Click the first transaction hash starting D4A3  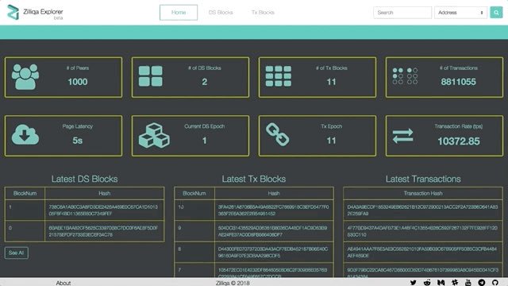coord(422,210)
